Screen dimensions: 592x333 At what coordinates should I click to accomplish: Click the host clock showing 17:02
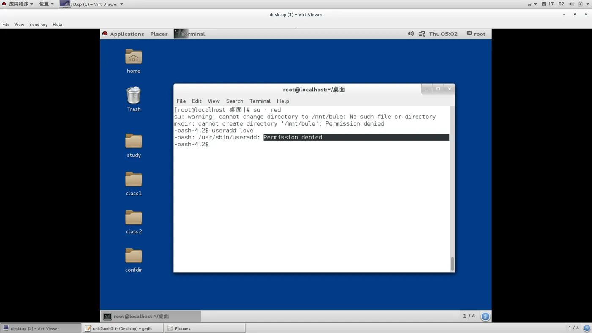[553, 4]
